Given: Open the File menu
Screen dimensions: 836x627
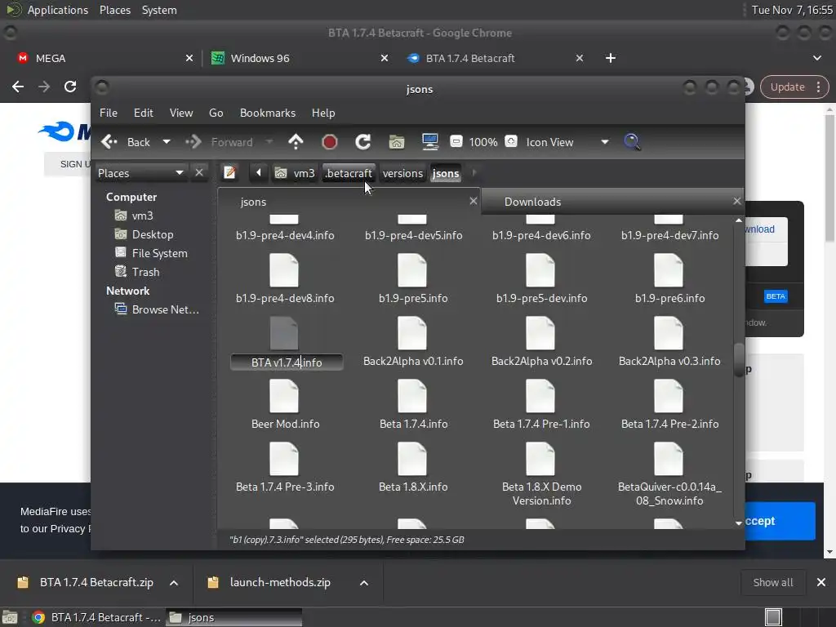Looking at the screenshot, I should click(x=109, y=113).
